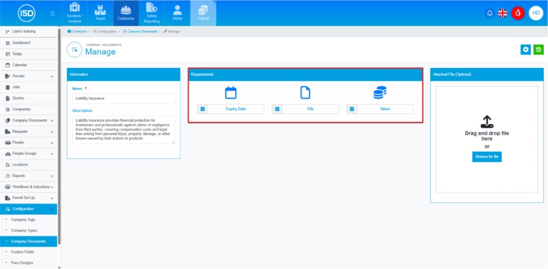Click the upload arrow icon in drop zone

click(x=487, y=122)
